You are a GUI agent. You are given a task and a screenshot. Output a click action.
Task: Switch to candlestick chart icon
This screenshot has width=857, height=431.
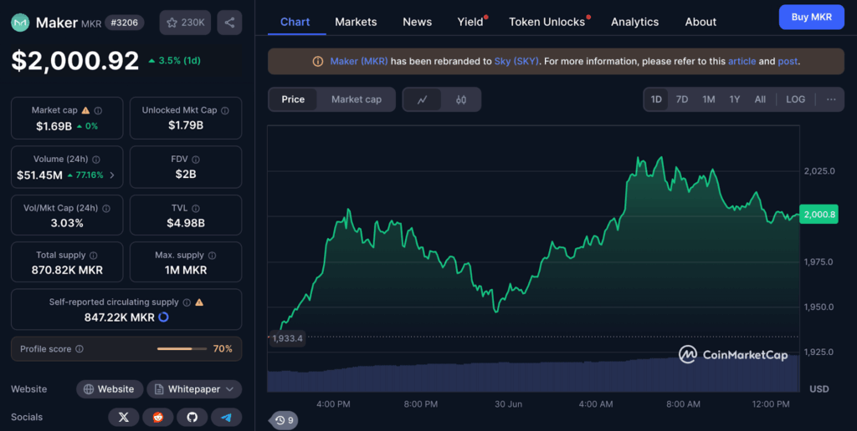tap(461, 99)
